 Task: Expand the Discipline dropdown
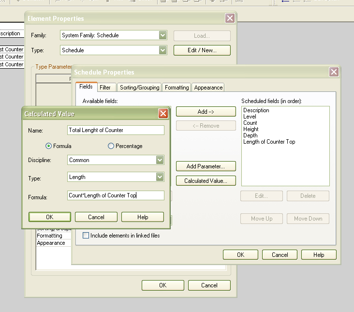[x=160, y=160]
